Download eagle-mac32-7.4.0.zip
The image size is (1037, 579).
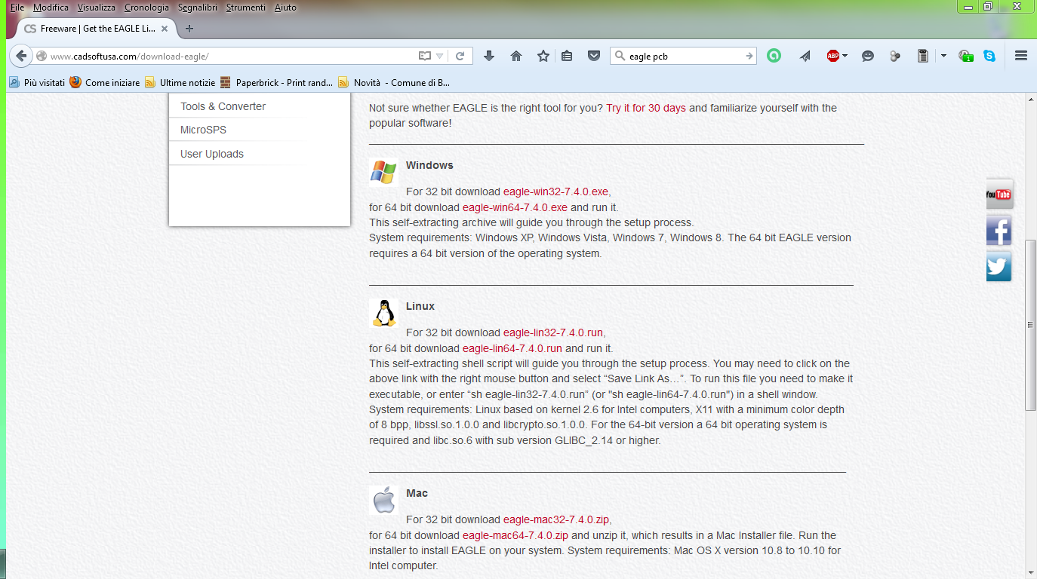point(556,519)
